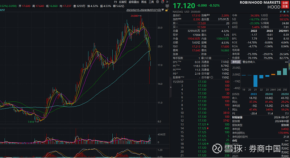Viewport: 290px width, 158px height.
Task: Click the 25E forecast bar
Action: click(285, 71)
